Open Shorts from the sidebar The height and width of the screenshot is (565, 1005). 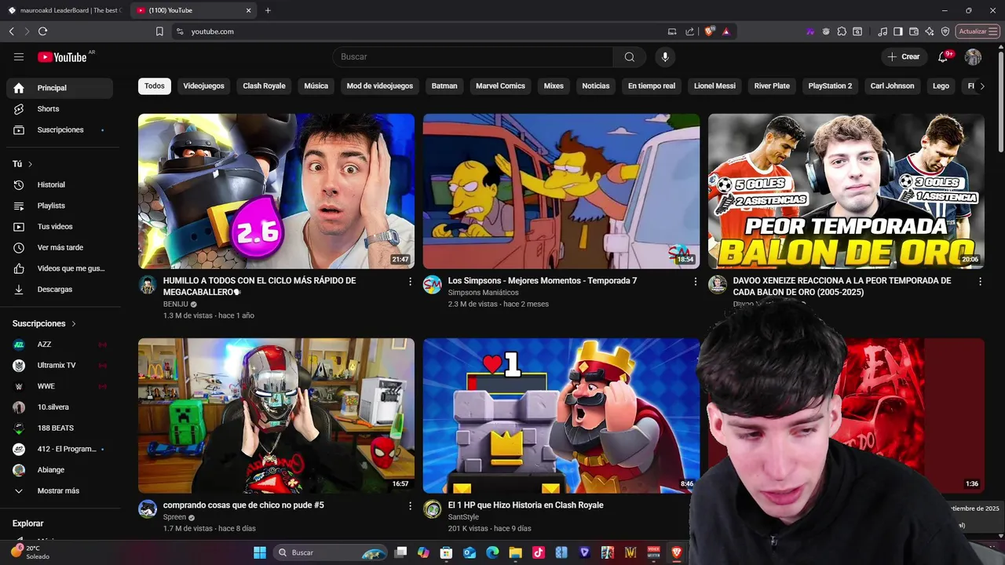click(60, 109)
